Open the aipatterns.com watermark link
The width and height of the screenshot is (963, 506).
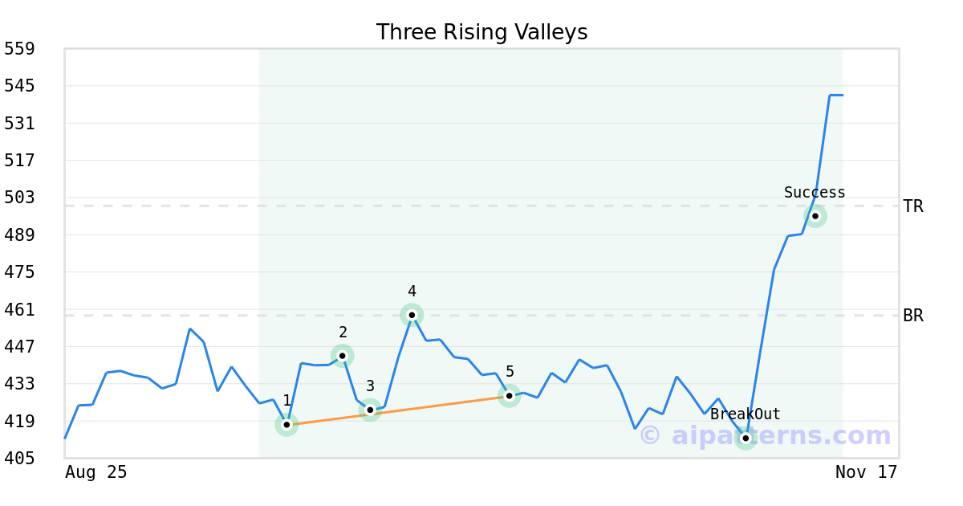tap(766, 436)
